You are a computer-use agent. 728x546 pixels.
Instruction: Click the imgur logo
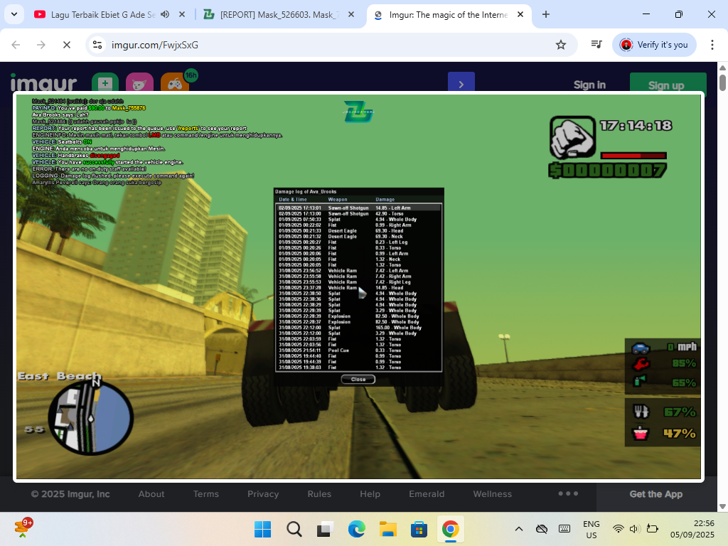(43, 84)
